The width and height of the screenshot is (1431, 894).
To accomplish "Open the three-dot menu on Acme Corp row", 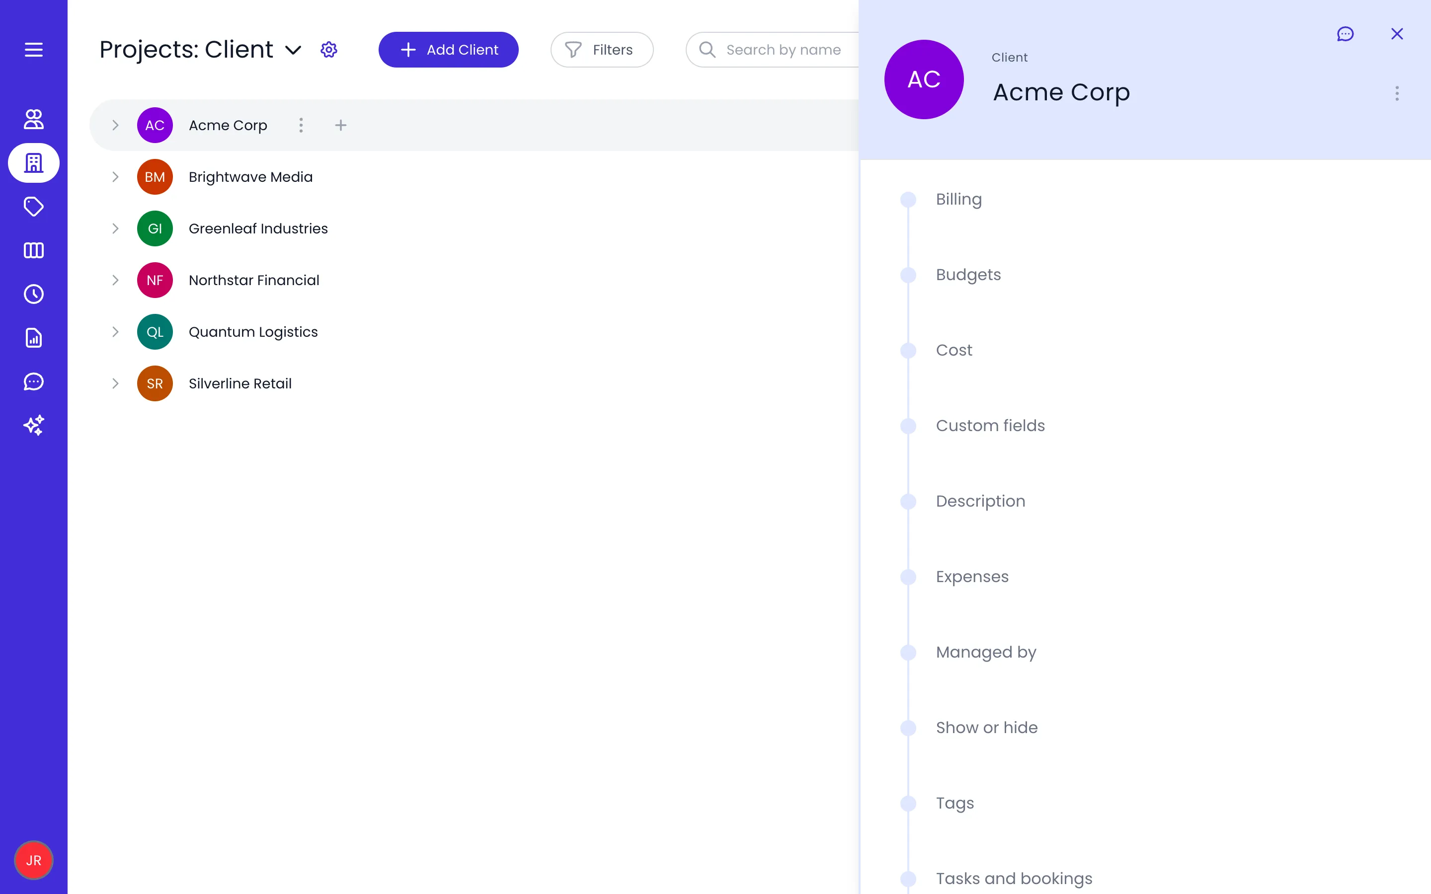I will (301, 125).
